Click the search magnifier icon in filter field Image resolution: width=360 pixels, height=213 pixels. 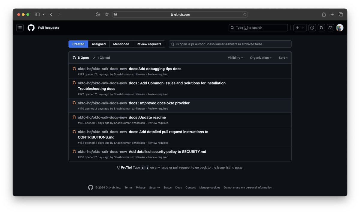172,44
